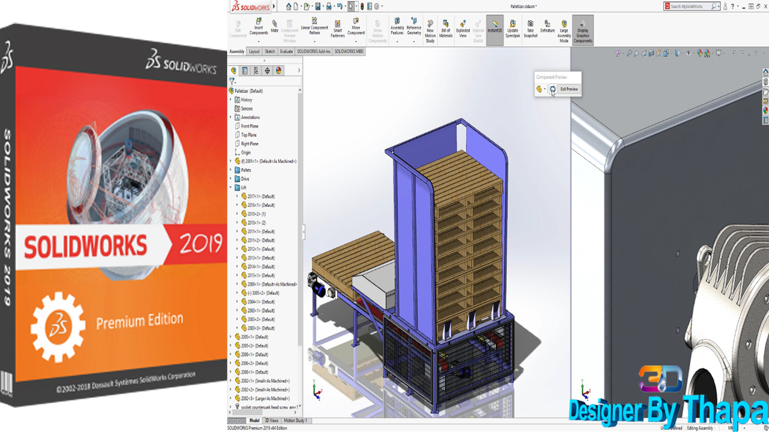
Task: Click the Print icon
Action: 329,7
